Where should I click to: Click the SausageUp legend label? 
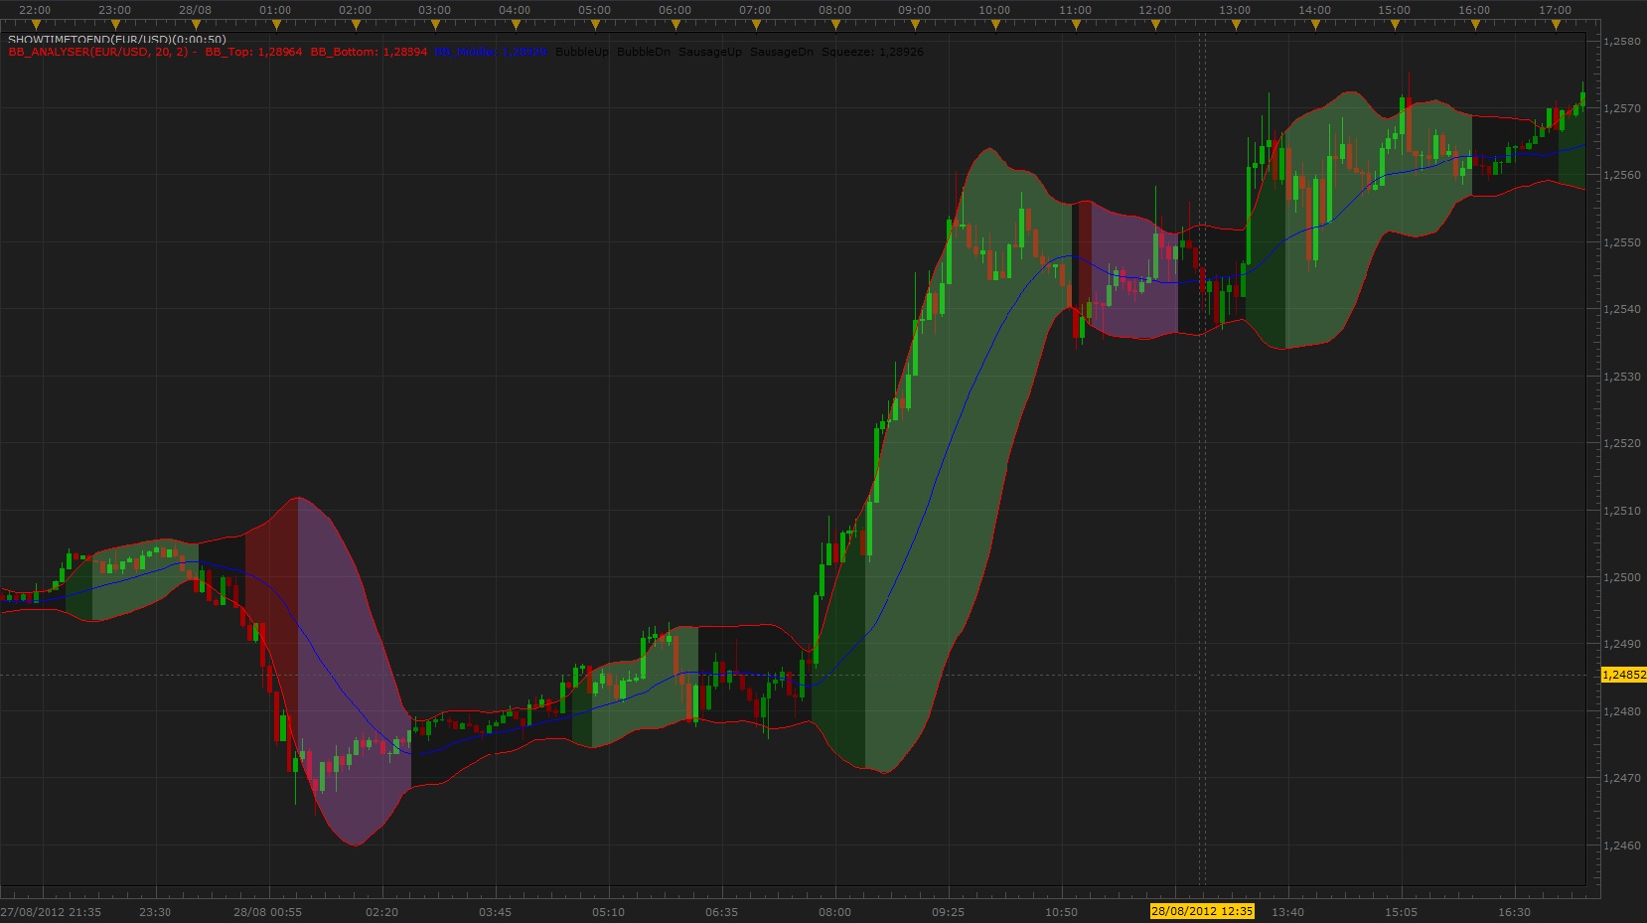pos(710,52)
